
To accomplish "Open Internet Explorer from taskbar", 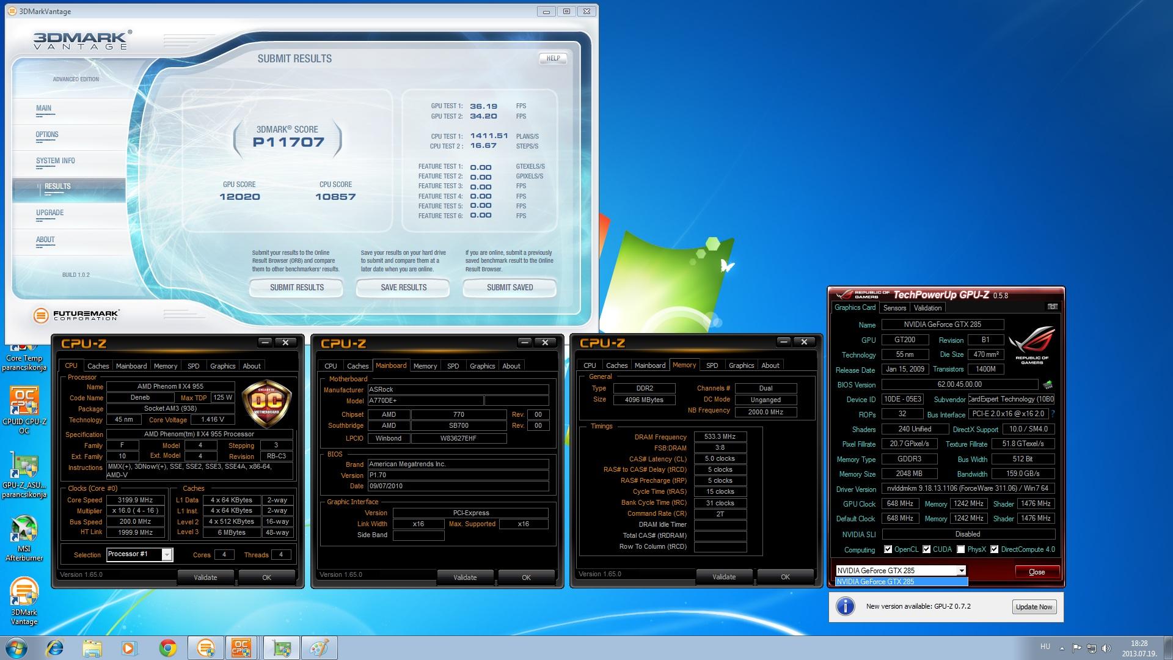I will (55, 648).
